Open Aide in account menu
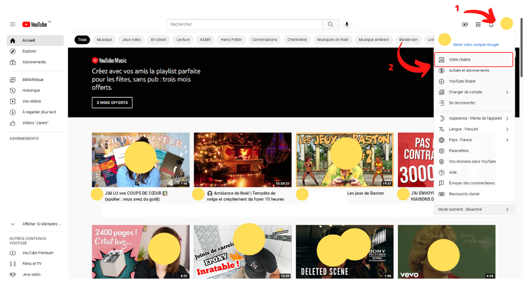Image resolution: width=530 pixels, height=296 pixels. pyautogui.click(x=474, y=172)
